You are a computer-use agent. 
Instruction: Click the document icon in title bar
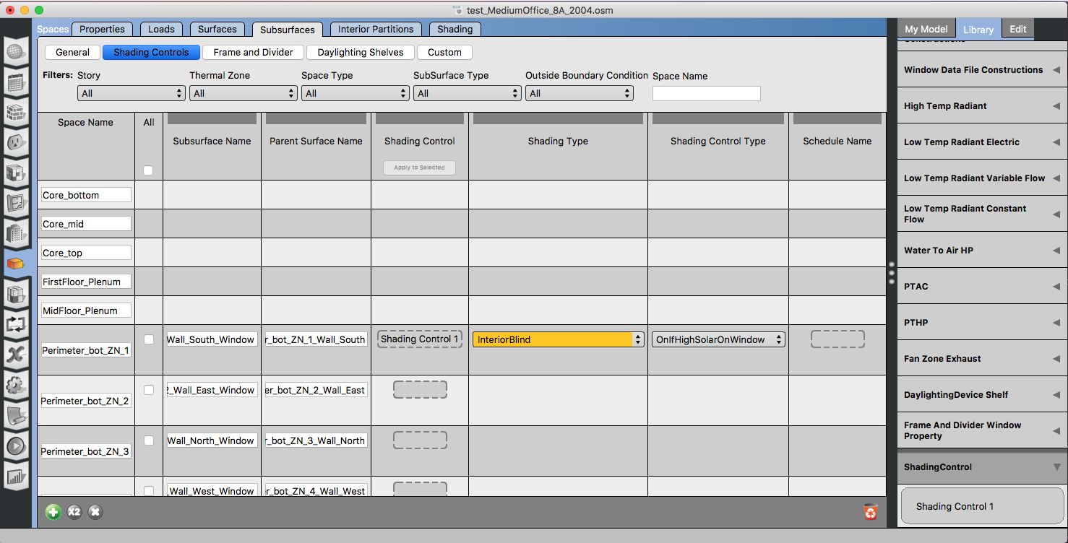tap(457, 9)
